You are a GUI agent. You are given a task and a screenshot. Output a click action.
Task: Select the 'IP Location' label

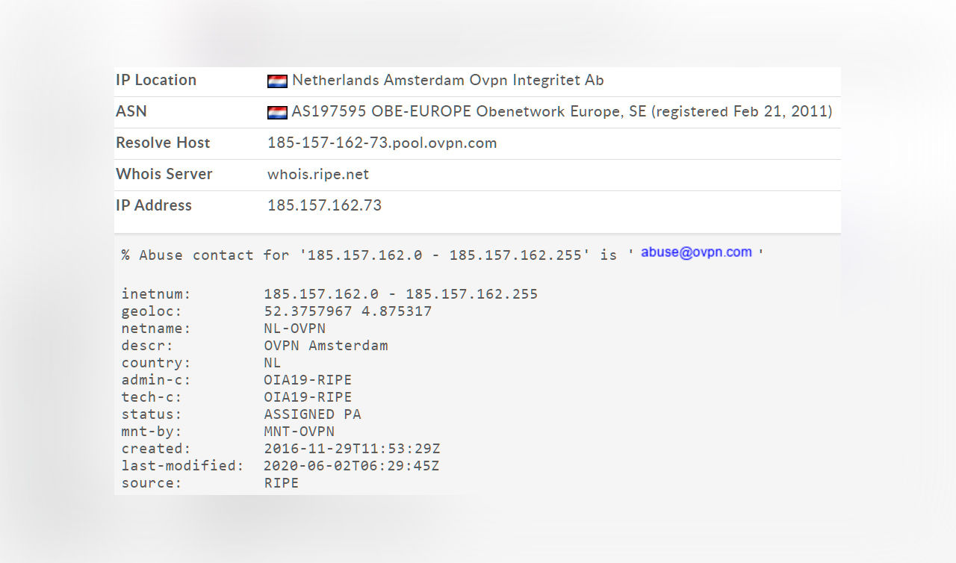click(x=156, y=80)
